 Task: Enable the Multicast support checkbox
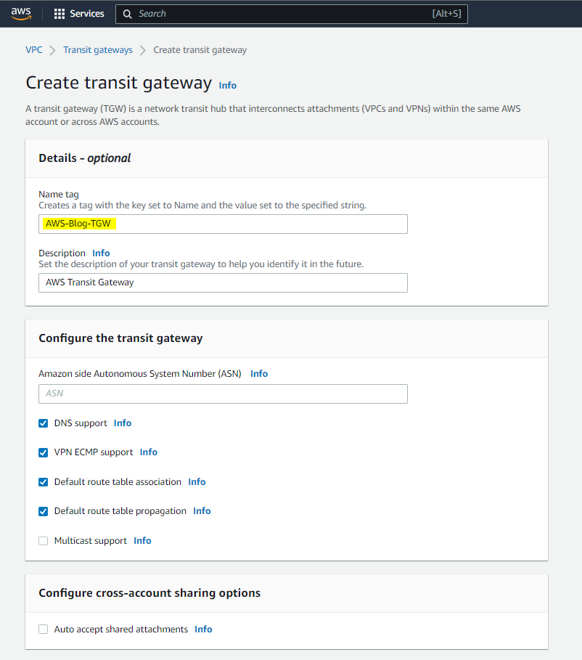[x=44, y=541]
